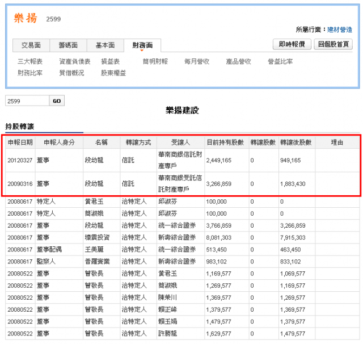Click the value 513,450
Viewport: 363px width, 344px height.
[x=216, y=250]
